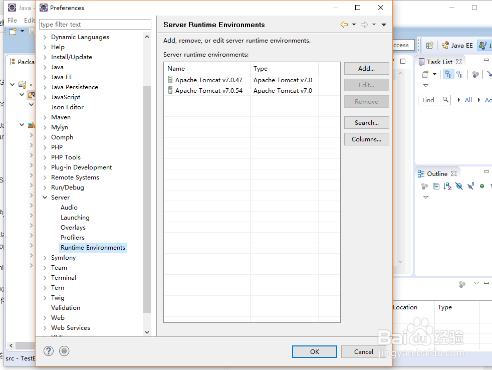
Task: Expand the Web Services preference node
Action: click(x=45, y=328)
